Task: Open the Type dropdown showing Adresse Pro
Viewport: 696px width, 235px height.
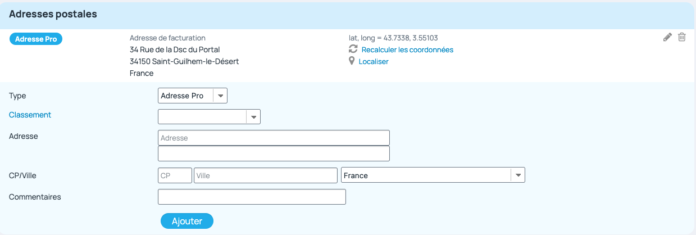Action: [x=193, y=96]
